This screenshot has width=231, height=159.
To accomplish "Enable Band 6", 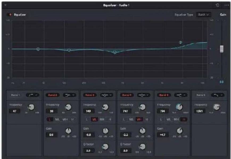I will [x=201, y=95].
